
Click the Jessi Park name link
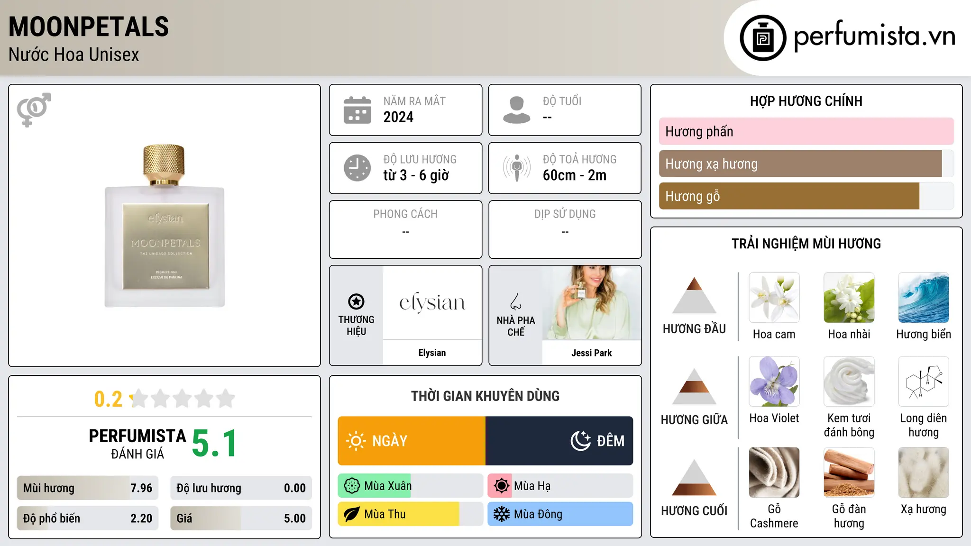click(591, 353)
